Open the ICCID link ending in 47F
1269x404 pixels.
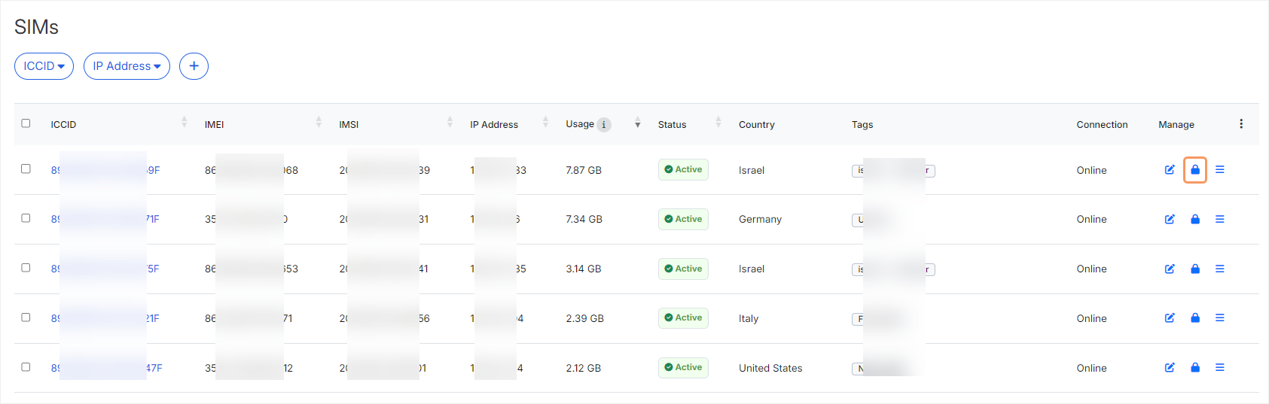(154, 368)
